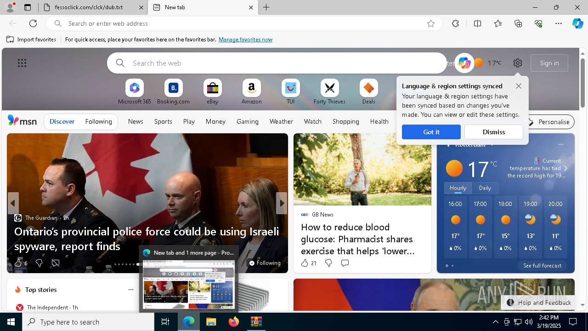Open the TUI shortcut
This screenshot has width=588, height=331.
[x=290, y=92]
